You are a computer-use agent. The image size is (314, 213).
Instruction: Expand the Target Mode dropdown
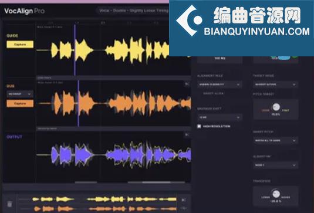click(x=275, y=84)
